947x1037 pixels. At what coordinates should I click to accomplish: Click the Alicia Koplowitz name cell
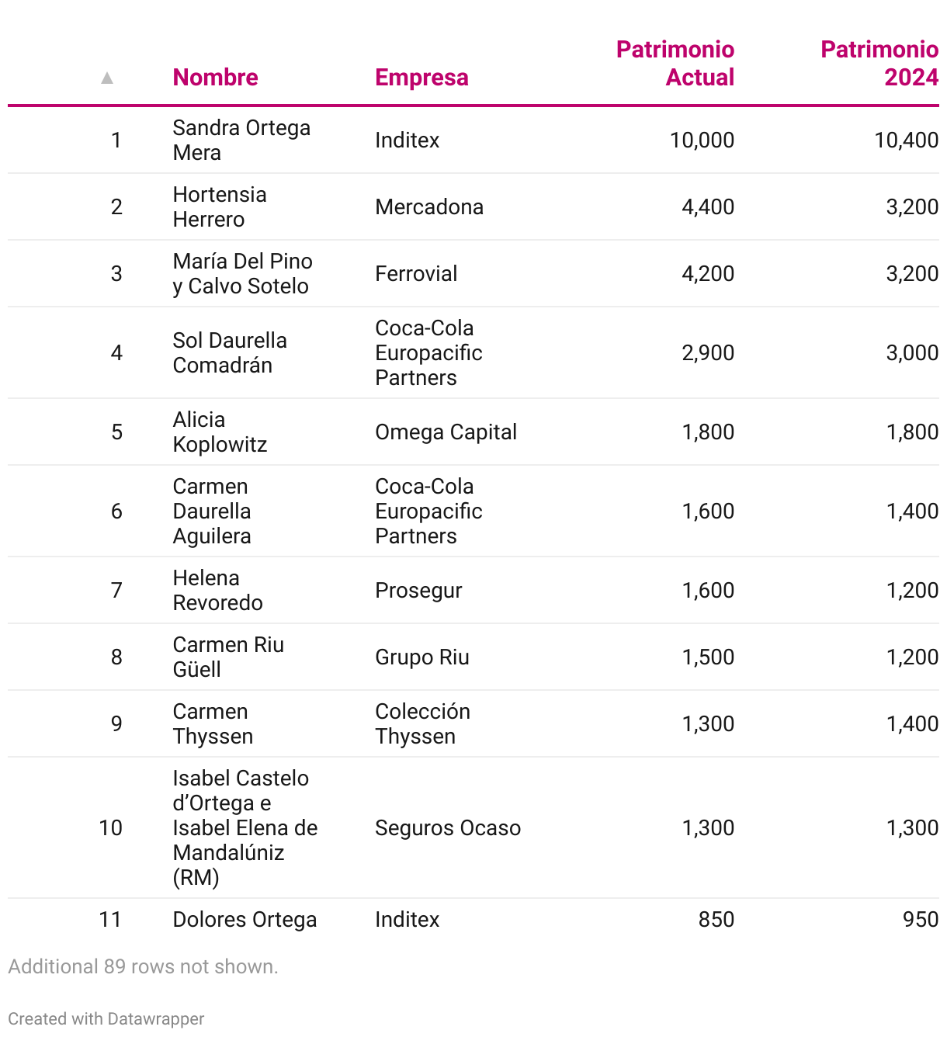(220, 432)
